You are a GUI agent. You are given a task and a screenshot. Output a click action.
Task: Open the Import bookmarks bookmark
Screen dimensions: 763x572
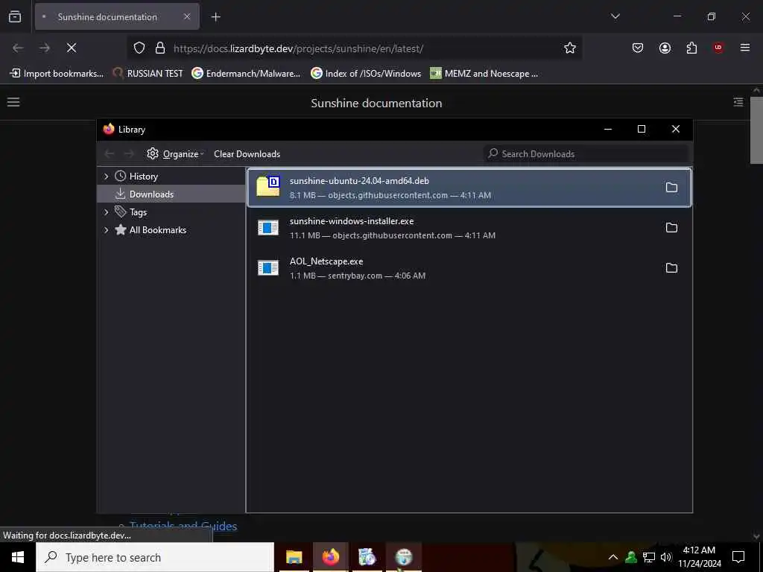(57, 74)
